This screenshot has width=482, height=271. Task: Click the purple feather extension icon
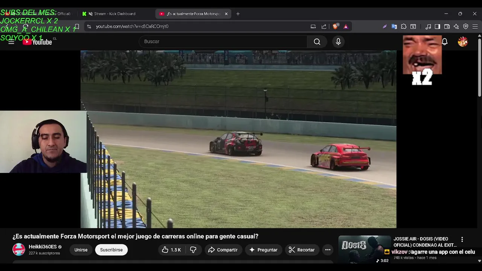[x=384, y=26]
